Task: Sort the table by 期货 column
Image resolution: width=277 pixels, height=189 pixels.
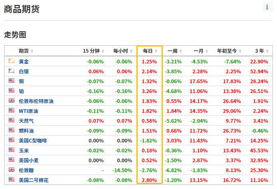Action: pyautogui.click(x=26, y=51)
